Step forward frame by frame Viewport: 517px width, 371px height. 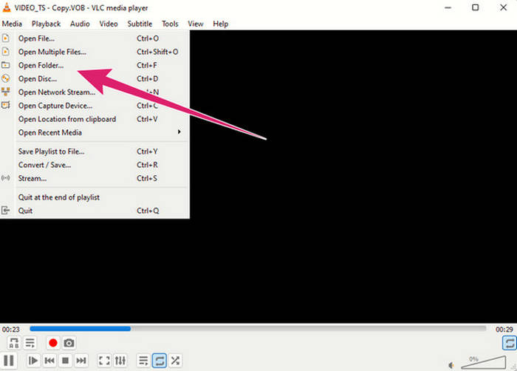click(33, 361)
